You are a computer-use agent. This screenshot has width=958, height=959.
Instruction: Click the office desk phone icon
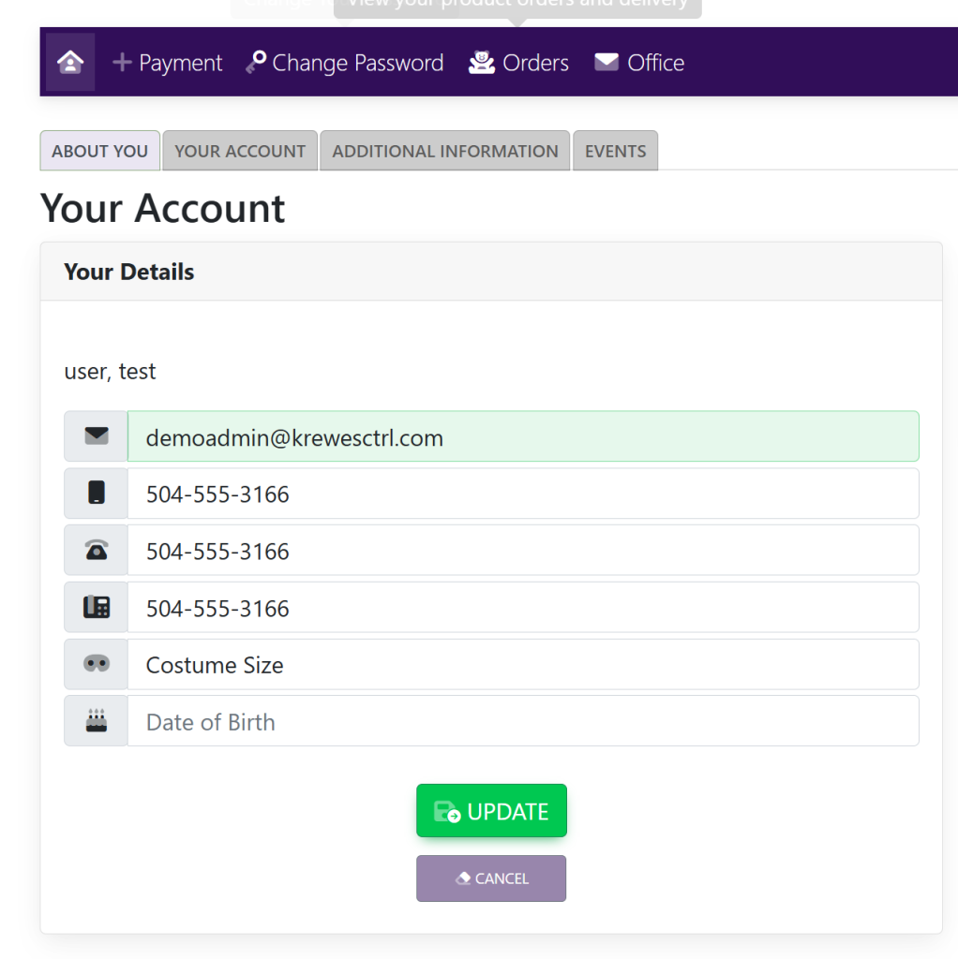coord(97,608)
